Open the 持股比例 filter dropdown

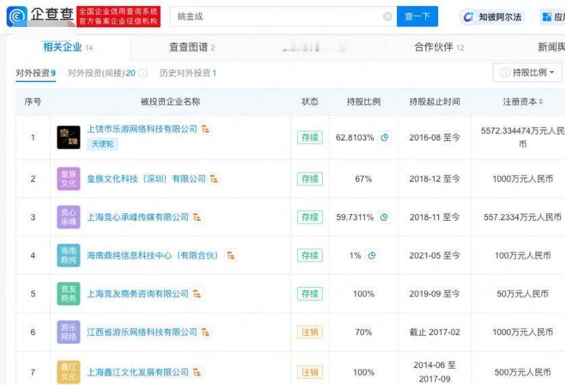click(527, 72)
